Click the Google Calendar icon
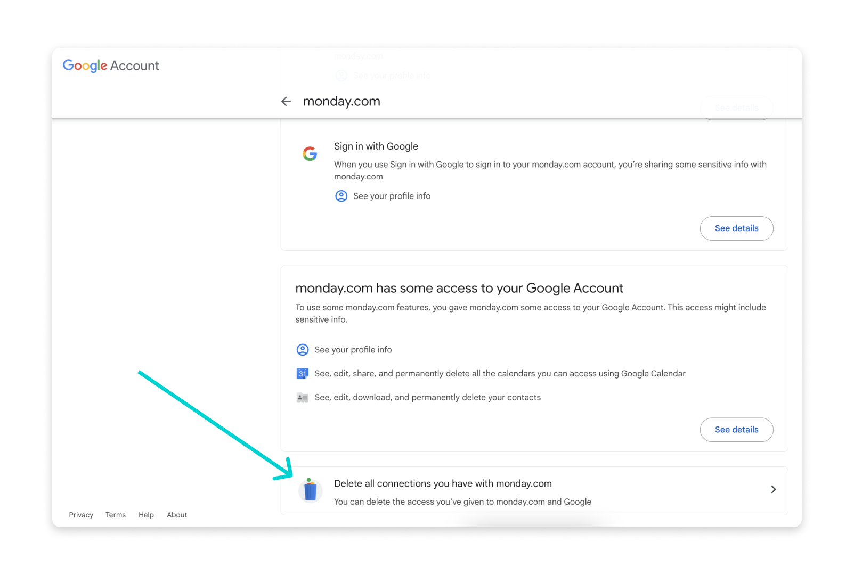This screenshot has width=854, height=575. point(302,374)
